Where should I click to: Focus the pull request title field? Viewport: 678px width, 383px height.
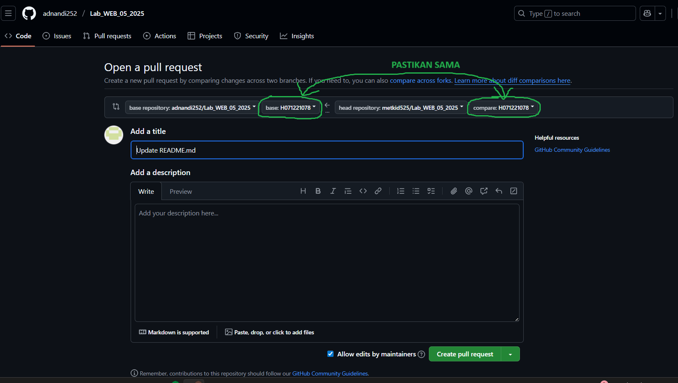(x=327, y=150)
